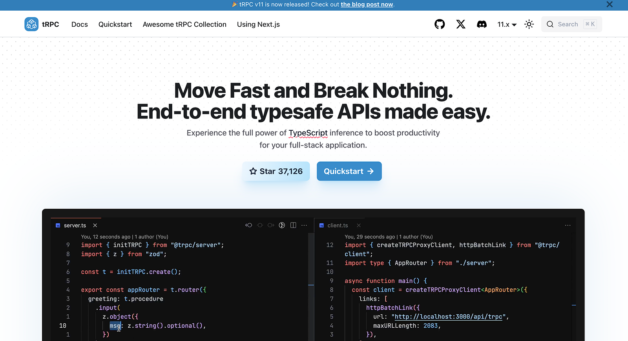Dismiss the announcement banner with X

click(x=610, y=4)
